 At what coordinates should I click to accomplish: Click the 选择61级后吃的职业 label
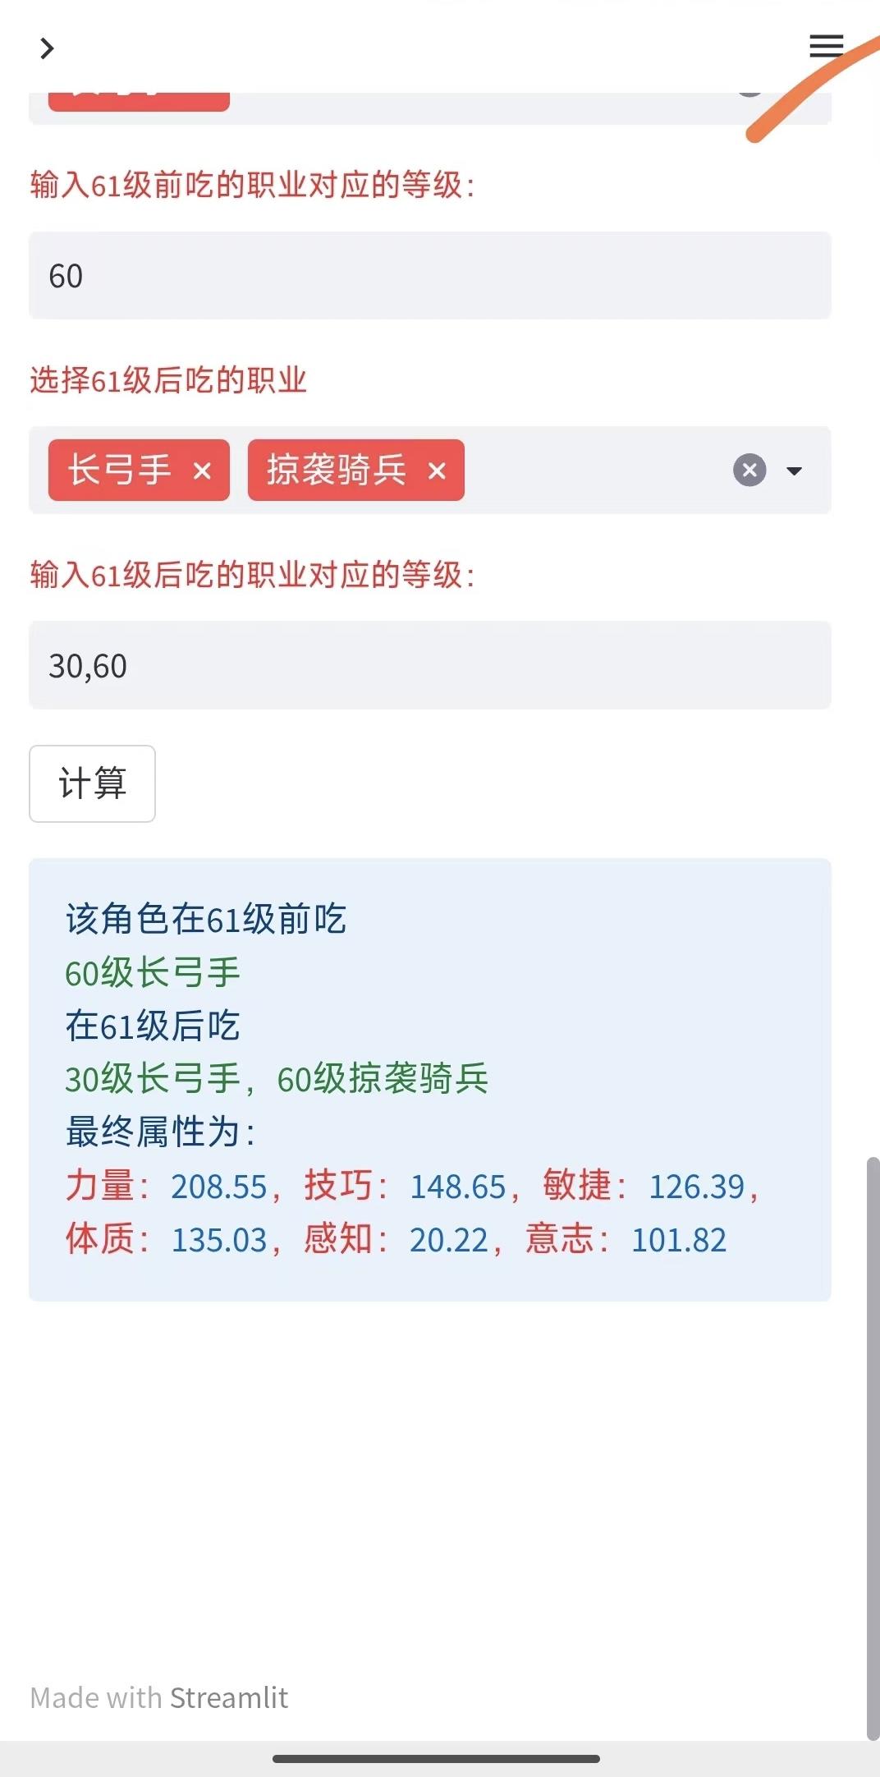coord(168,380)
